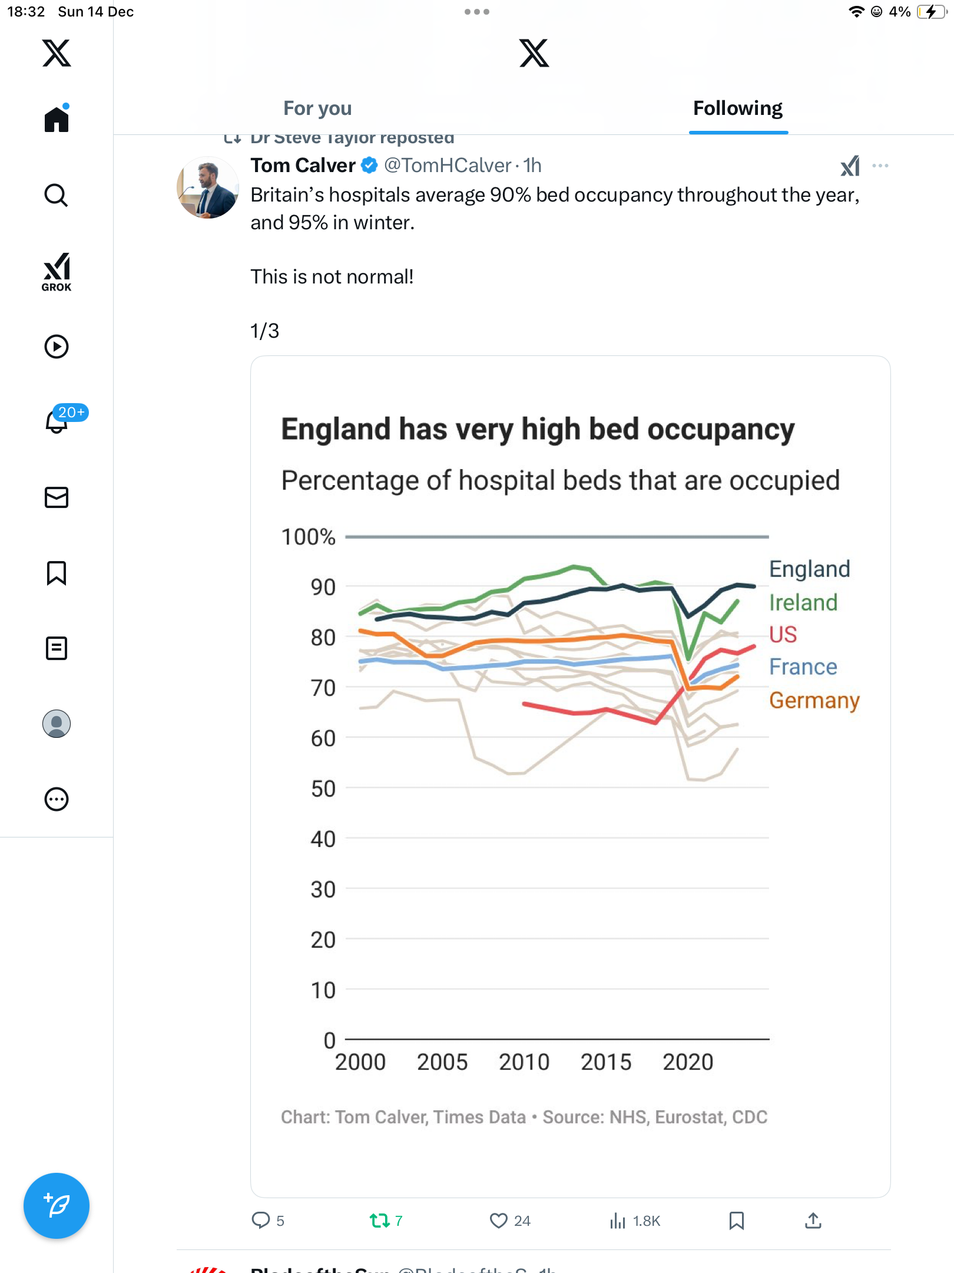Open Bookmarks in the sidebar
The image size is (954, 1273).
[x=57, y=573]
